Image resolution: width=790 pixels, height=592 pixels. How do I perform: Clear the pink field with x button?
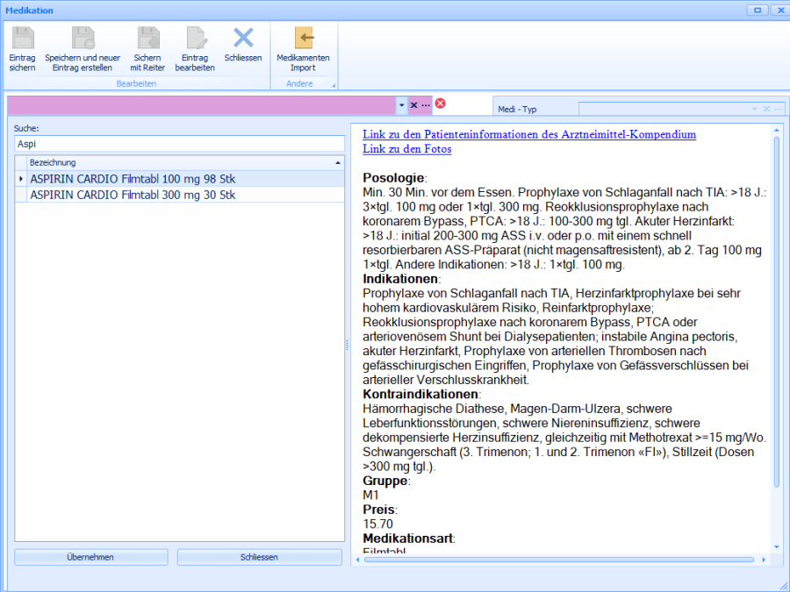[x=413, y=105]
